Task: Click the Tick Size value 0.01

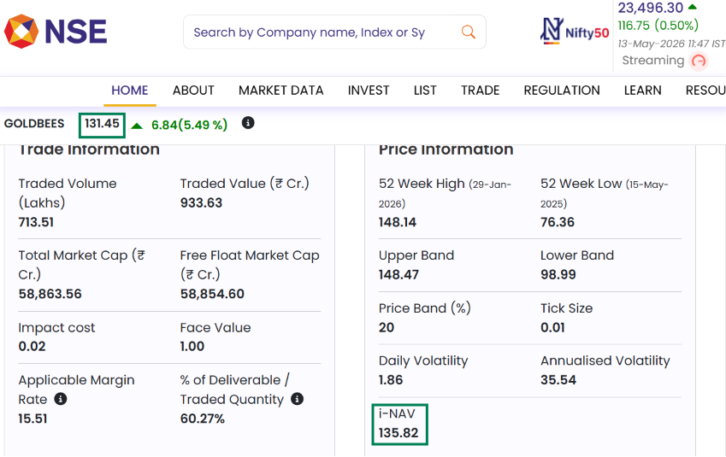Action: [x=552, y=327]
